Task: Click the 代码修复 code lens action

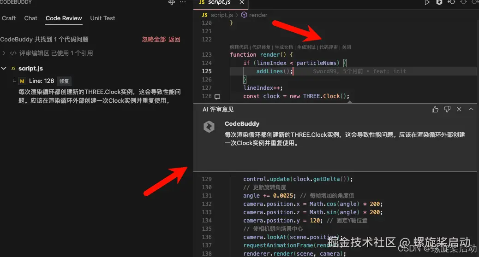Action: tap(261, 47)
